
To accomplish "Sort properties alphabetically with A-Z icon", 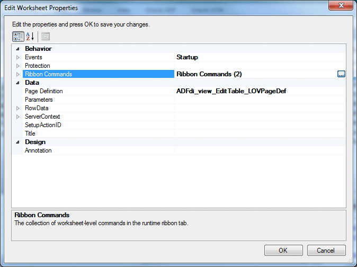I will coord(30,37).
